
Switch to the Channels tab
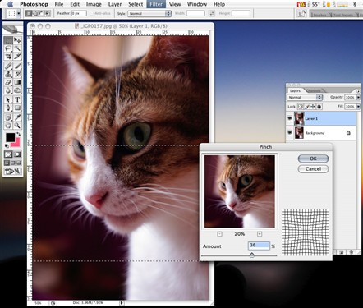point(314,90)
